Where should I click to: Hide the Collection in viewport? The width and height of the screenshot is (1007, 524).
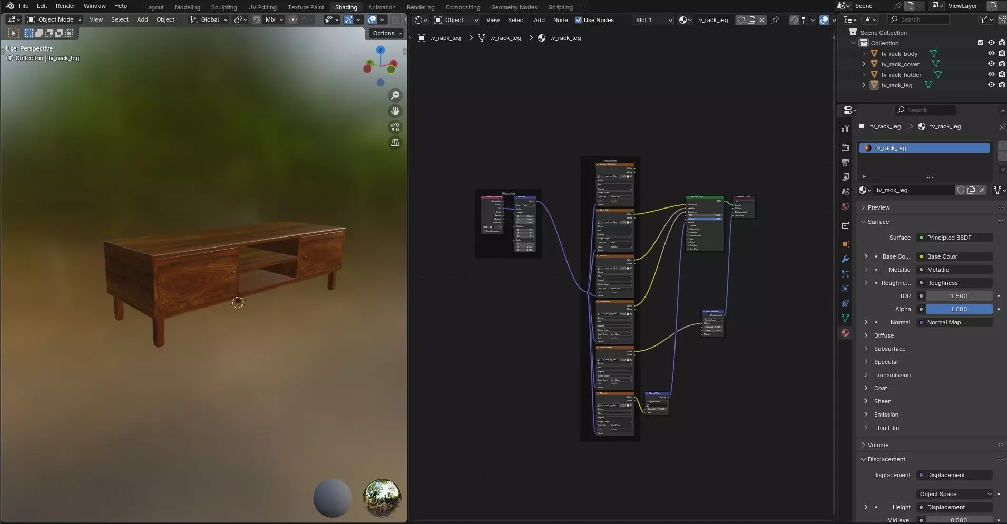(991, 43)
